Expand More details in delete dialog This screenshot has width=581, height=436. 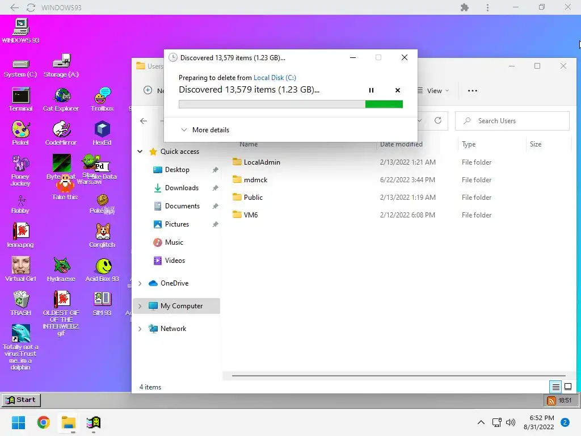[x=205, y=130]
